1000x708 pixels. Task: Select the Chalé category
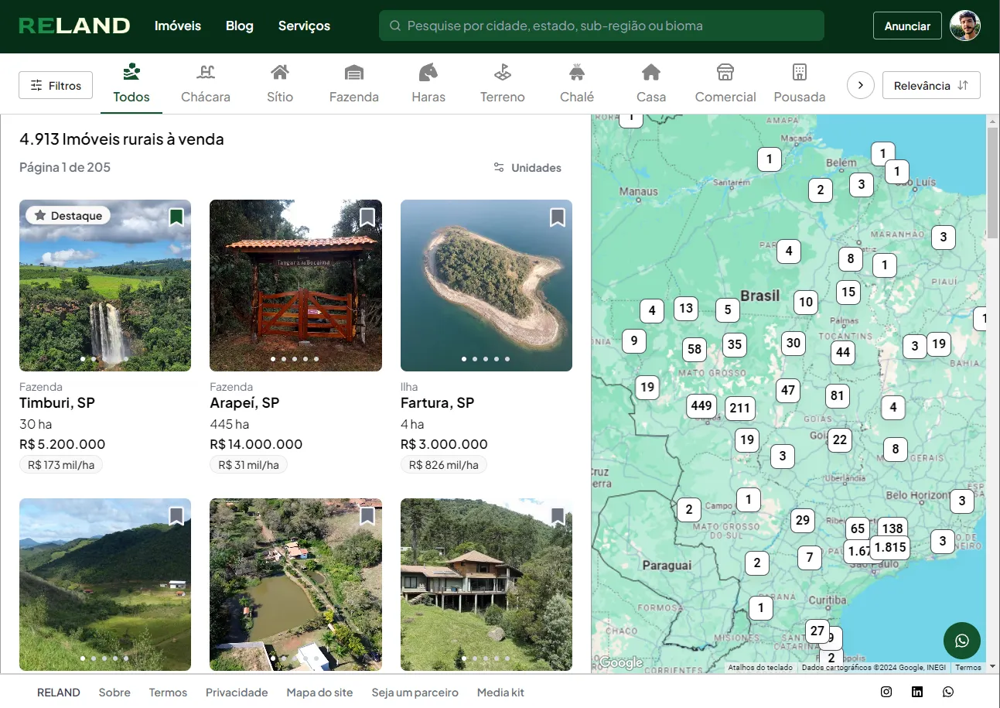[x=577, y=84]
